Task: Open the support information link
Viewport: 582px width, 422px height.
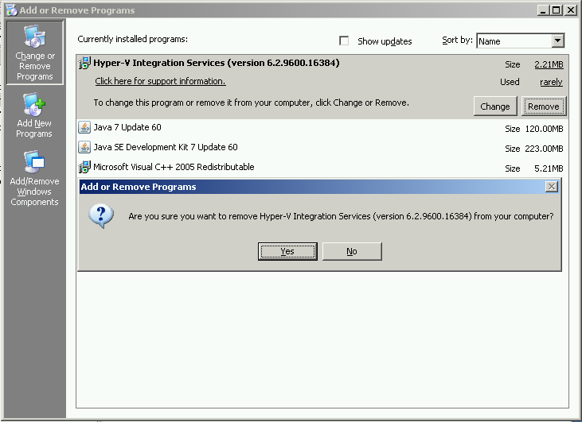Action: [x=160, y=81]
